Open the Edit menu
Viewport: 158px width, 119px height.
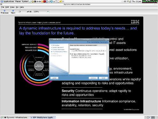[x=7, y=7]
